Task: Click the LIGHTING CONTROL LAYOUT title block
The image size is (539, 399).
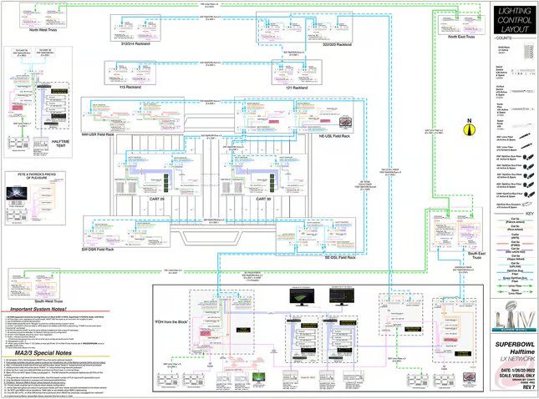Action: coord(514,20)
